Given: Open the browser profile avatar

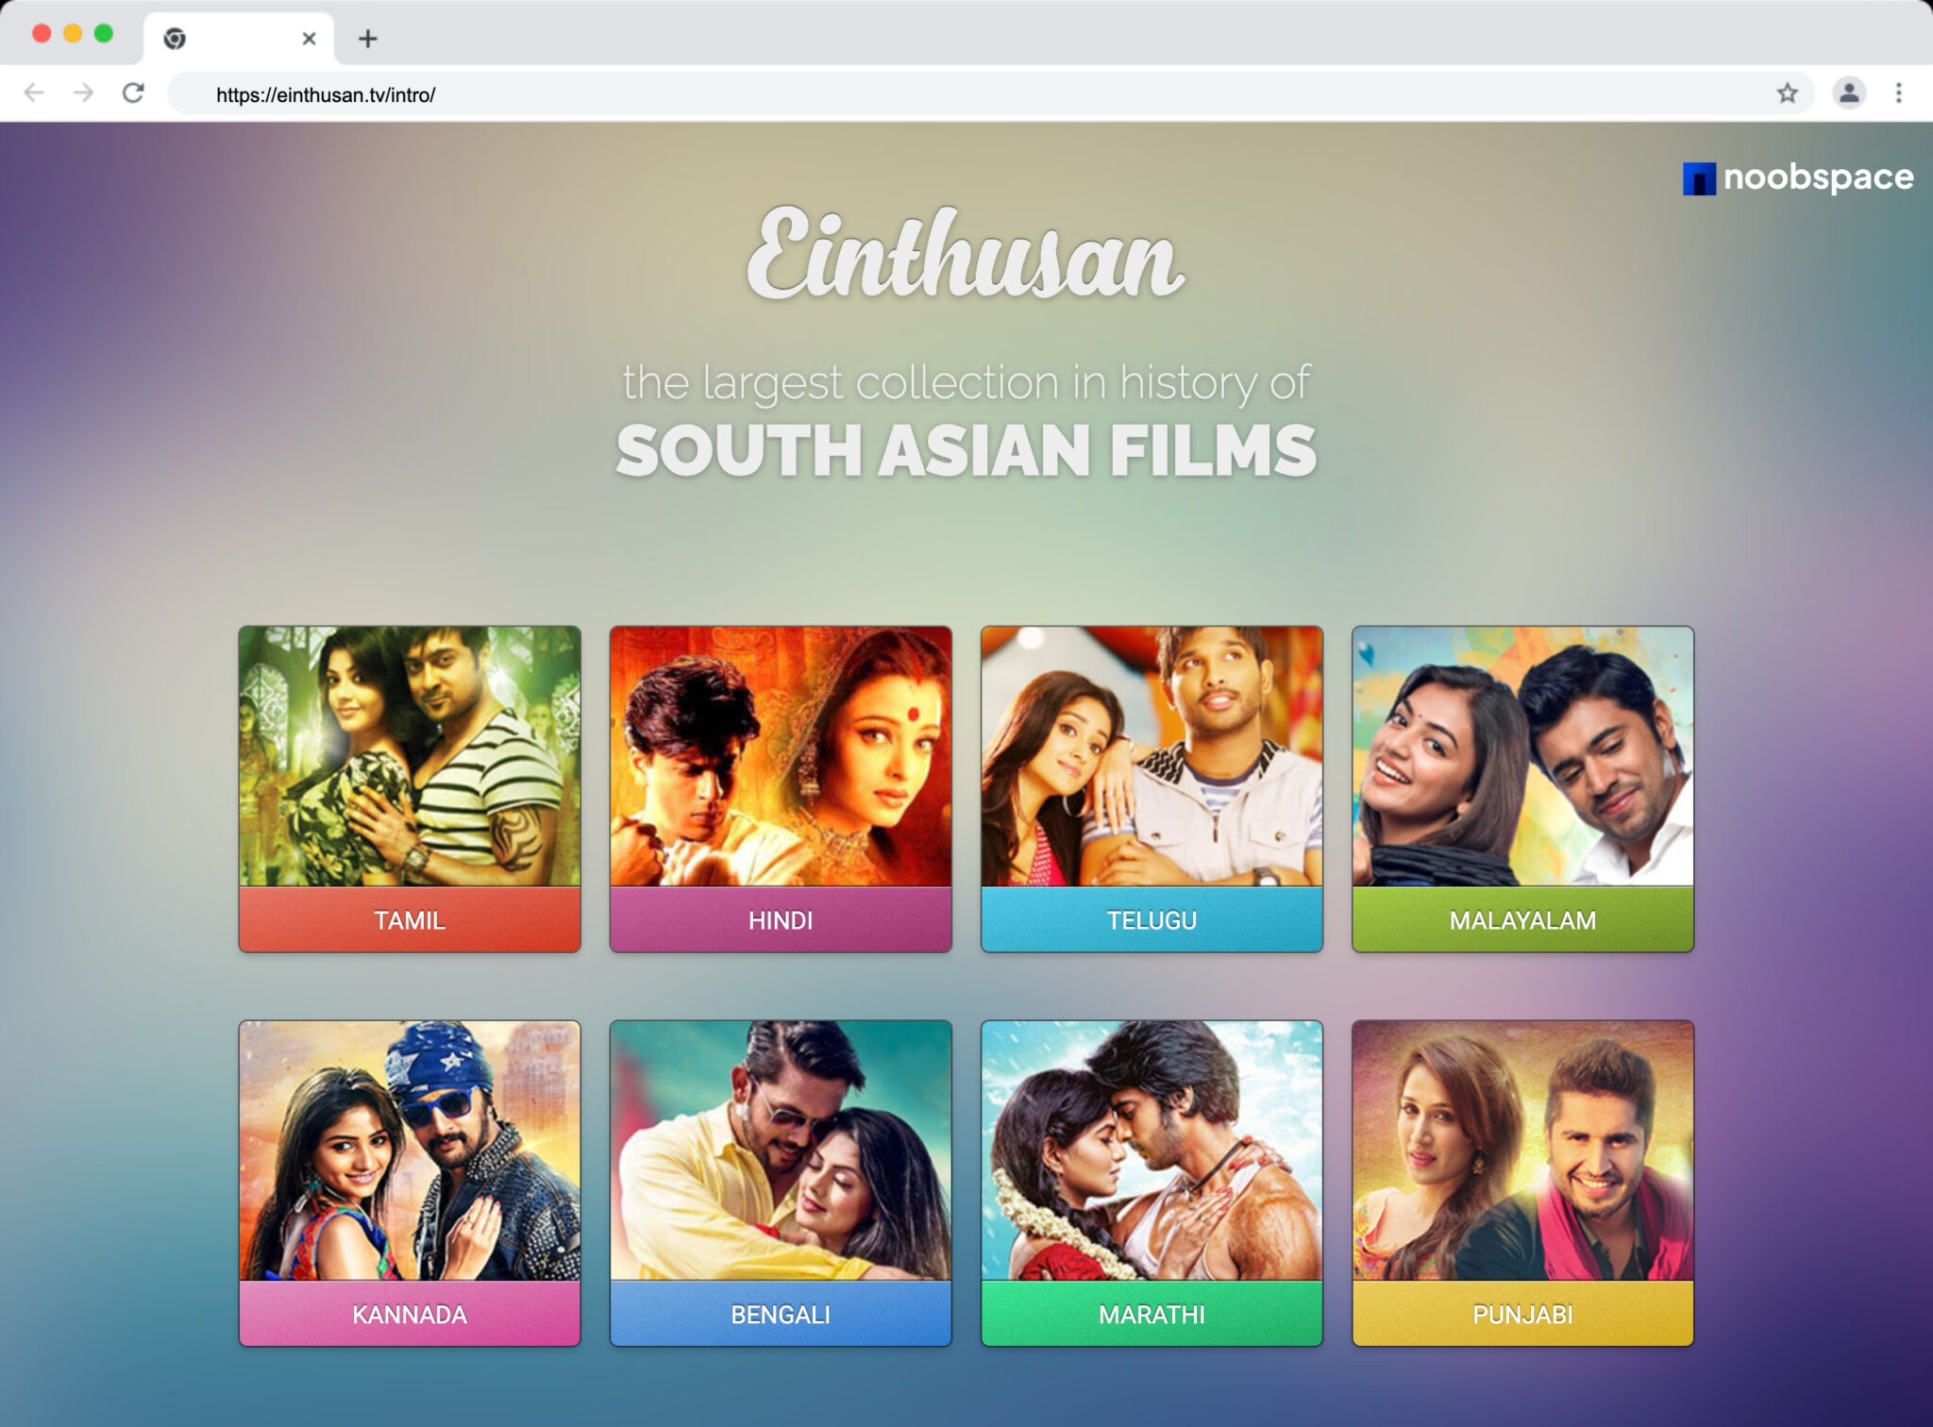Looking at the screenshot, I should pyautogui.click(x=1848, y=92).
